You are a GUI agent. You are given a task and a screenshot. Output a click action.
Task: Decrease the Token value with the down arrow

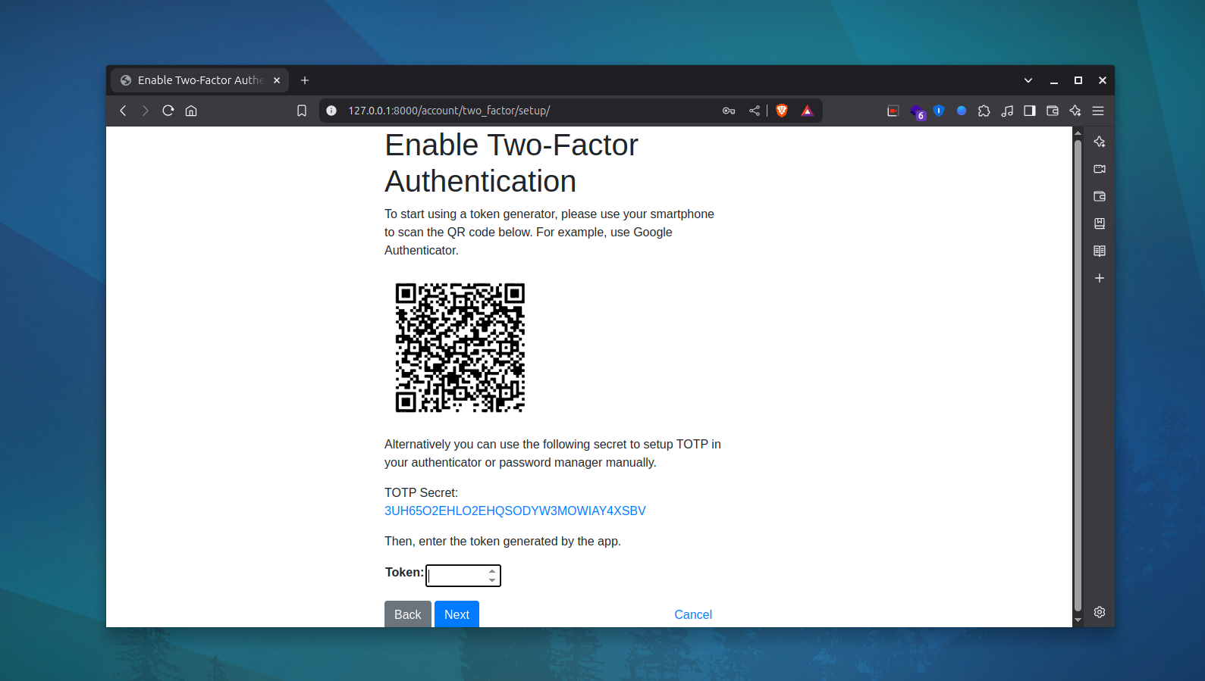pos(492,581)
